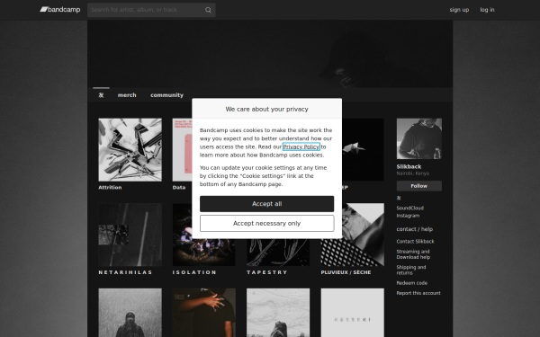The image size is (540, 337).
Task: Switch to the community tab
Action: tap(166, 95)
